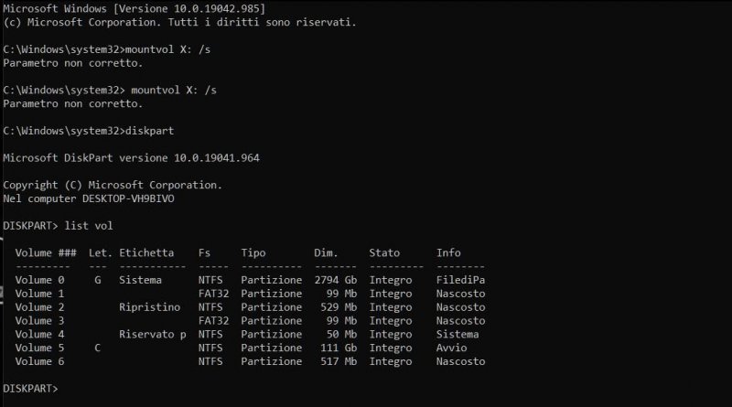Click the "Let." column header
Screen dimensions: 732x407
pos(98,252)
